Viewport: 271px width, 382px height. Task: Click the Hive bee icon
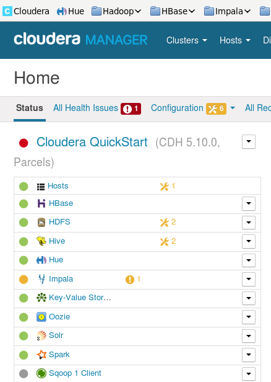click(x=41, y=241)
